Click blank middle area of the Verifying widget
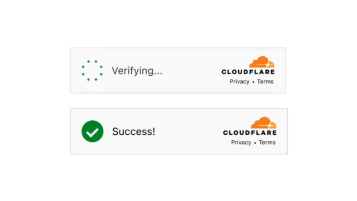This screenshot has width=357, height=201. tap(191, 71)
